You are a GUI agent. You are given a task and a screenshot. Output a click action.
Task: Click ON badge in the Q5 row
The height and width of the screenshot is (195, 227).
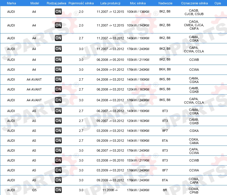(x=58, y=190)
